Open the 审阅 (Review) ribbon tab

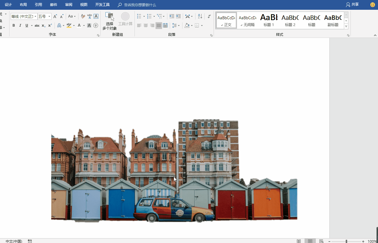click(69, 5)
